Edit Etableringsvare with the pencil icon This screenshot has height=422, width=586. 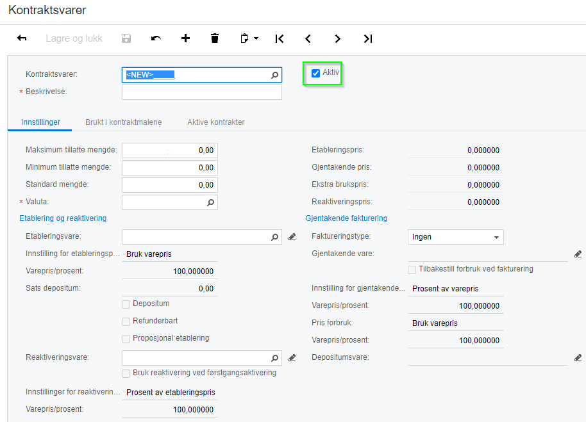click(292, 237)
